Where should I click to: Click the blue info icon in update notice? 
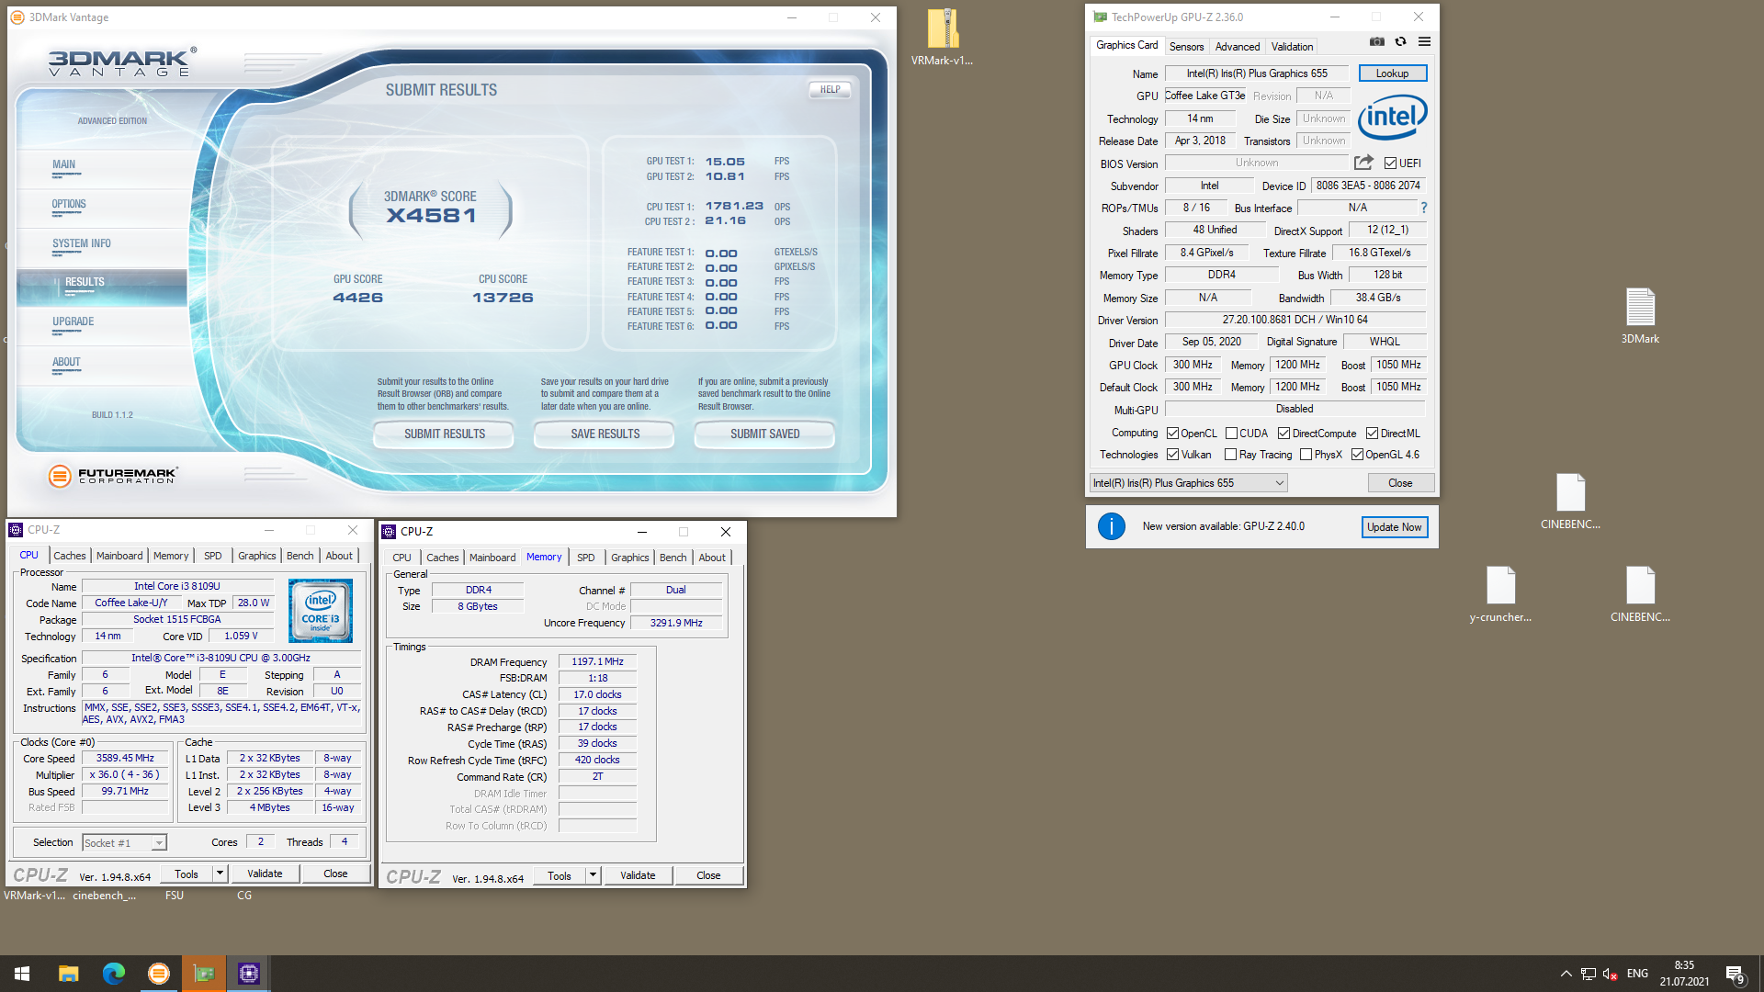1112,526
